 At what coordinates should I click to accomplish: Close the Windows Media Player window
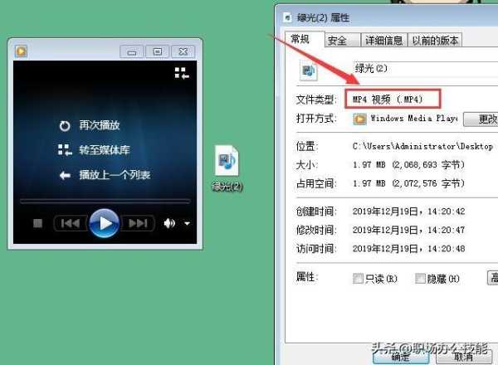pos(183,51)
